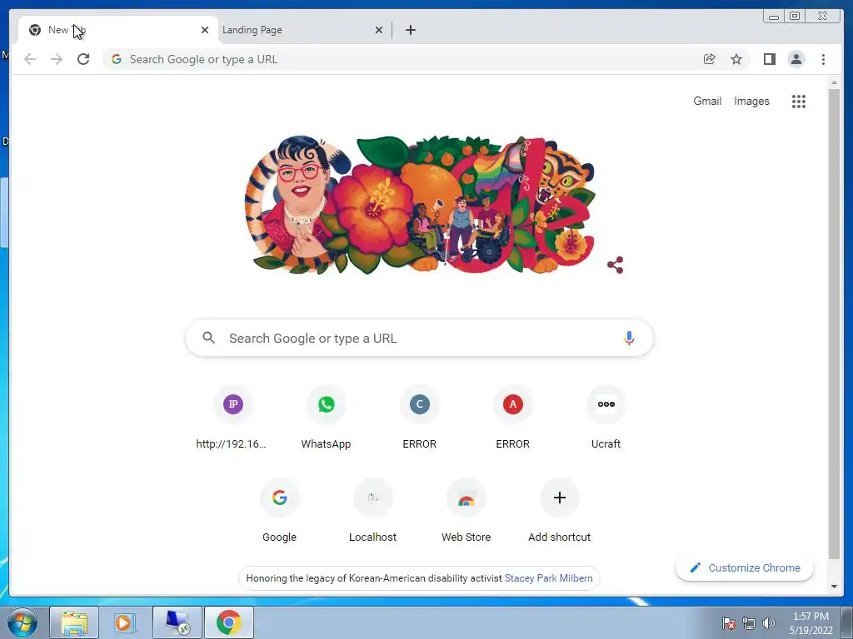Click the Customize Chrome button
Screen dimensions: 853x639
(x=744, y=567)
